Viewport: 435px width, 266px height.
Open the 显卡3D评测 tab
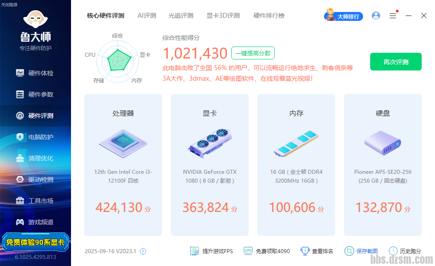(223, 16)
